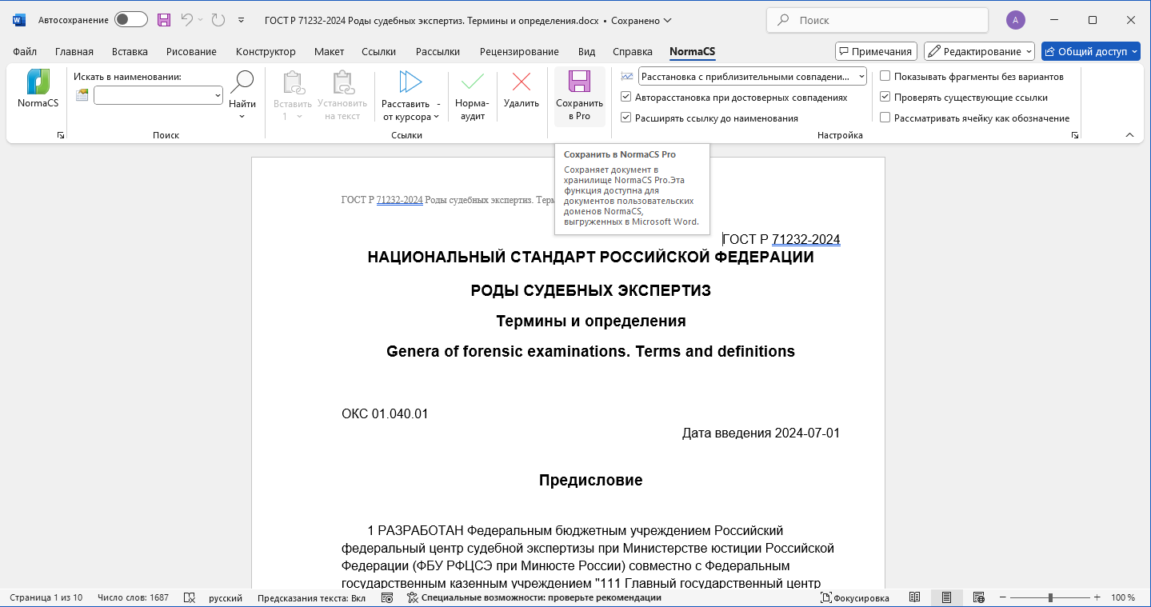Open spelling check icon in status bar
This screenshot has height=607, width=1151.
point(190,597)
